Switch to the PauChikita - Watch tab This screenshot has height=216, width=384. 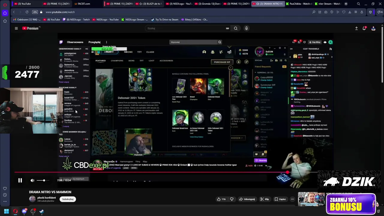[x=299, y=4]
